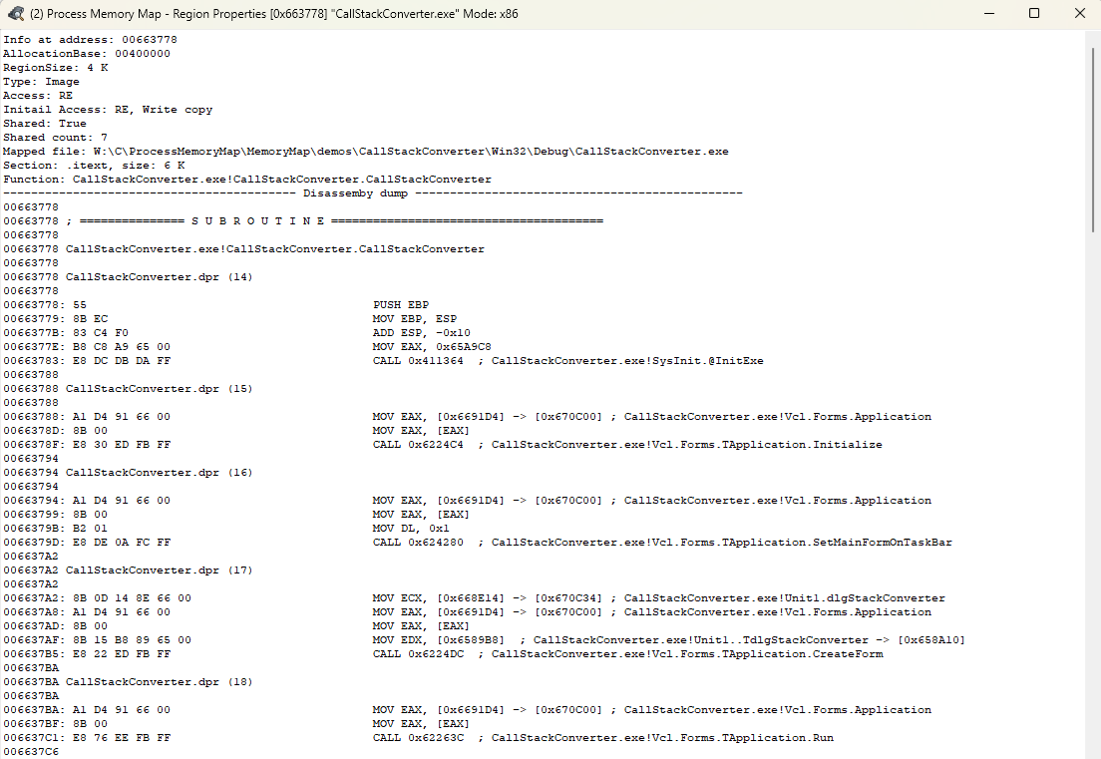Click the 'Access: RE' line
The image size is (1101, 759).
coord(38,96)
